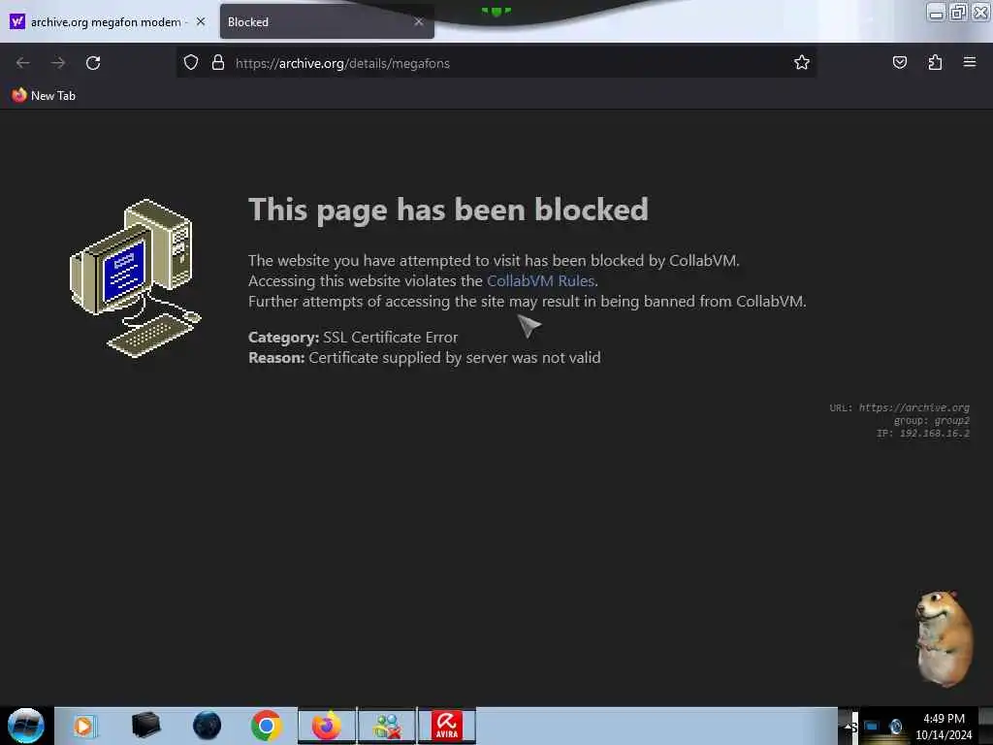Click the round system tray icon beside the clock
Viewport: 993px width, 745px height.
895,726
